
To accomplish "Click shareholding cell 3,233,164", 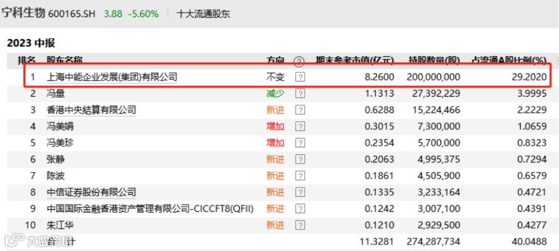I will click(x=439, y=192).
